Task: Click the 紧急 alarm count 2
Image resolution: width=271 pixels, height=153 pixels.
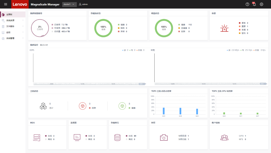Action: point(243,23)
